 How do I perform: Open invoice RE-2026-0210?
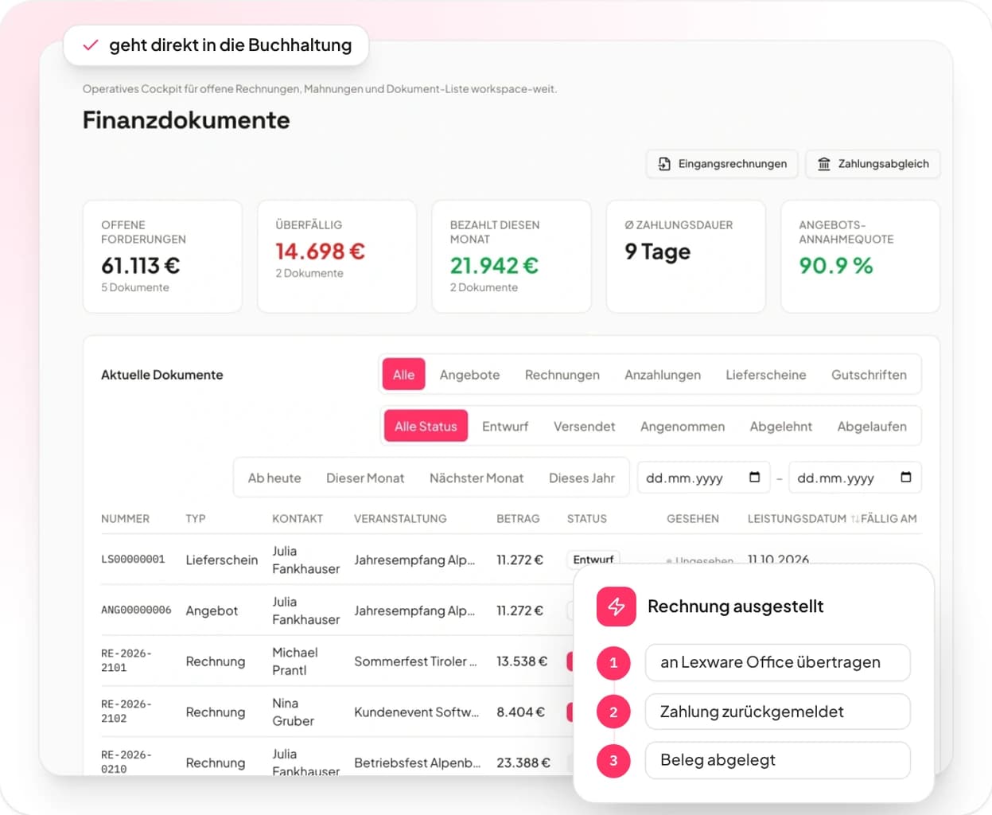(126, 762)
